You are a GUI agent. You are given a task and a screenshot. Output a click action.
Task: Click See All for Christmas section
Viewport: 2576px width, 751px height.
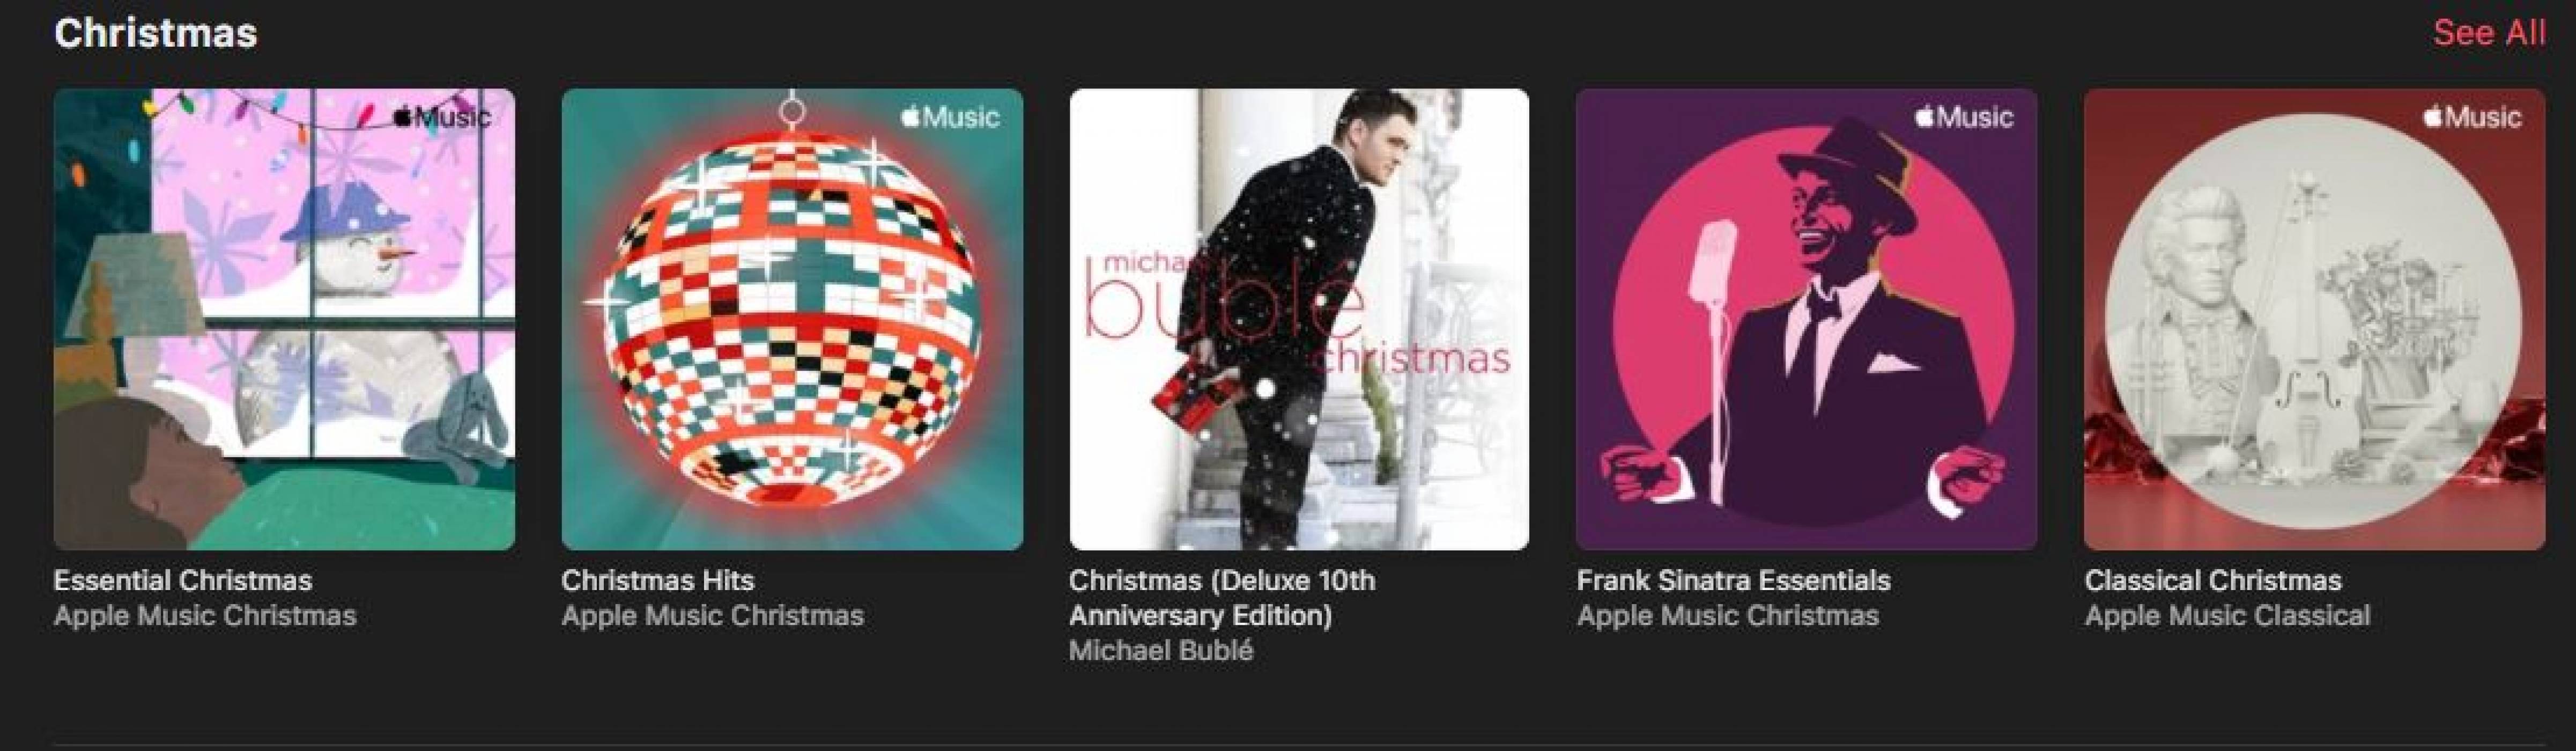[2489, 33]
